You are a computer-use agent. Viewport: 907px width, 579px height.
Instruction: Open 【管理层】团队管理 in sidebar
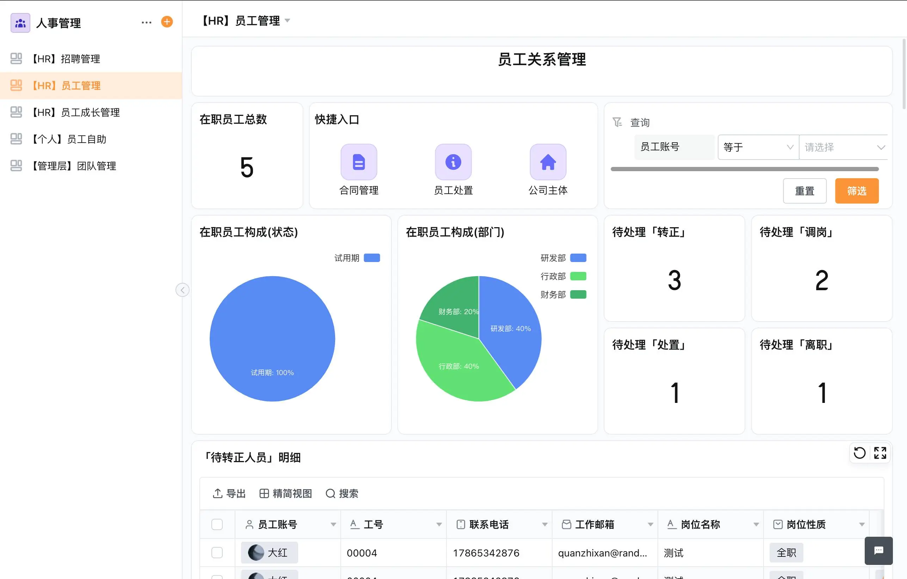click(91, 166)
